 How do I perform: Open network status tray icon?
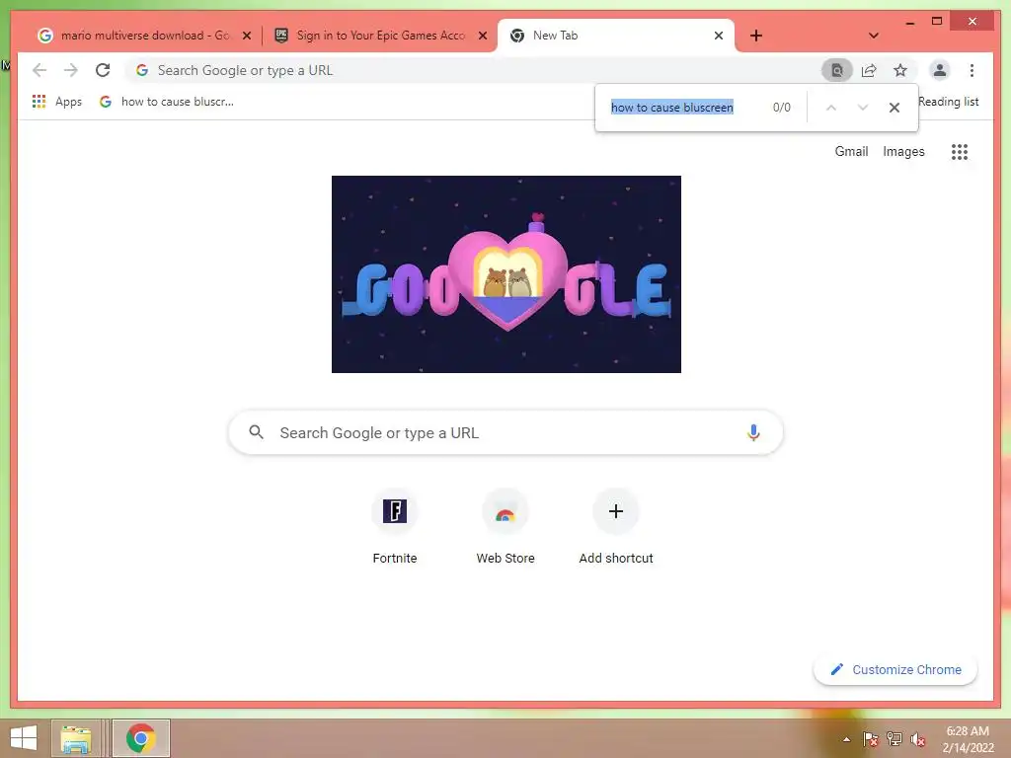point(894,739)
